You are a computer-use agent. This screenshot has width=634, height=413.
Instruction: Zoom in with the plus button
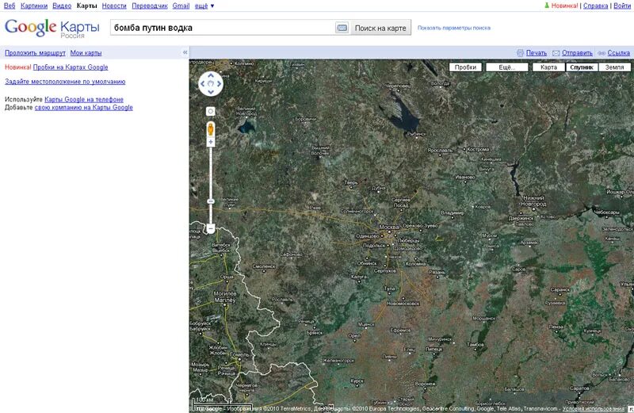tap(211, 142)
